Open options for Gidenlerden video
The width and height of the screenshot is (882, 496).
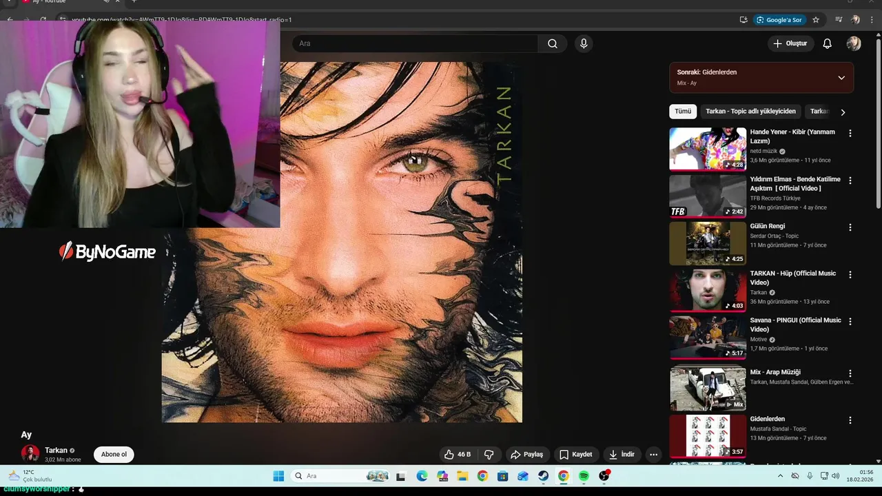coord(850,420)
